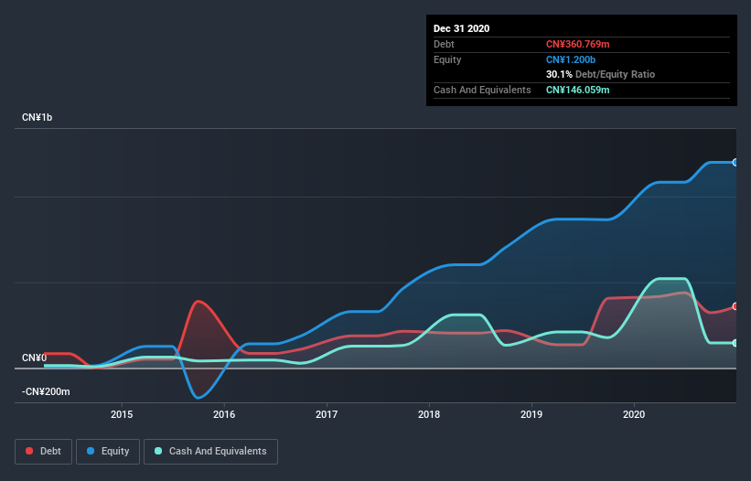The width and height of the screenshot is (751, 481).
Task: Toggle the Debt series legend button
Action: [x=43, y=452]
